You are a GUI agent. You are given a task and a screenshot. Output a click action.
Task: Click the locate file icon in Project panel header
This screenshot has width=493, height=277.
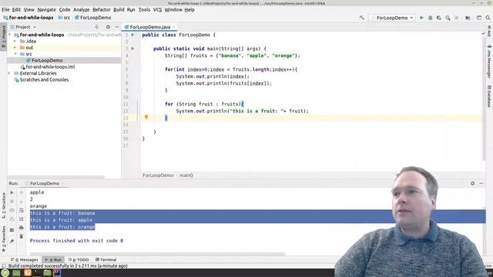point(97,27)
